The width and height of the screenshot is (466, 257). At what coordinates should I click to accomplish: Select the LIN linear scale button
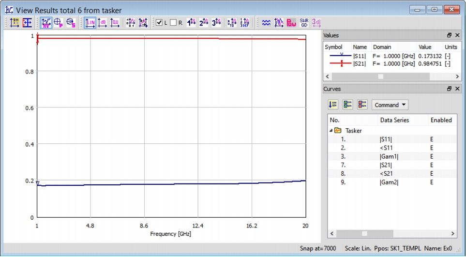pos(90,23)
